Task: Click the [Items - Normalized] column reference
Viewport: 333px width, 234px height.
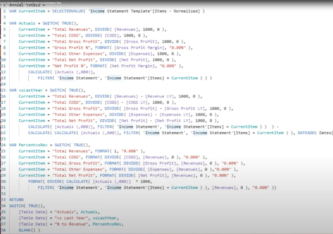Action: point(176,11)
